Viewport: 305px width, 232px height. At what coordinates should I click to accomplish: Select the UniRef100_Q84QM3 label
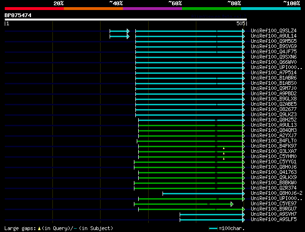[274, 131]
